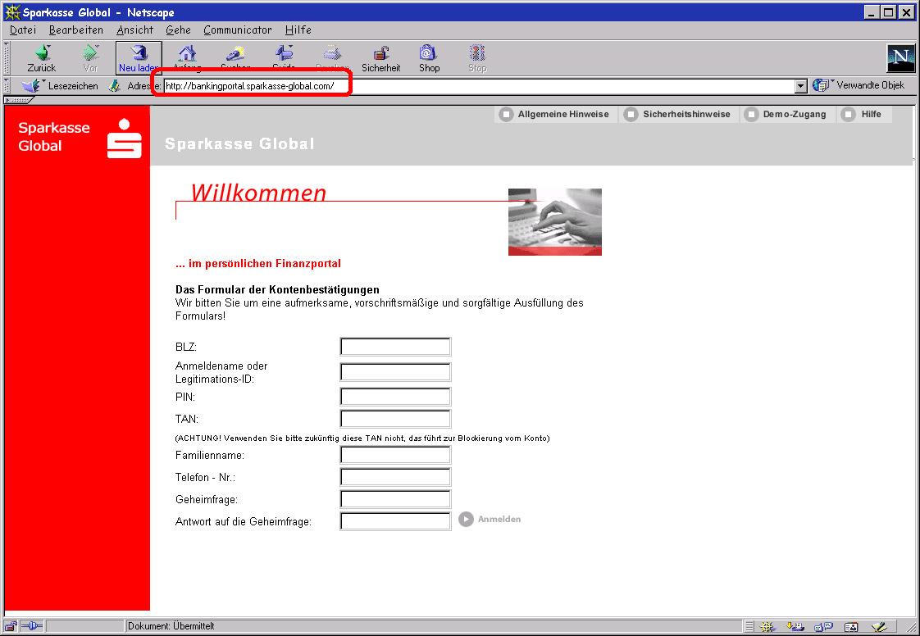Open Verwandte Objekte related items
920x636 pixels.
tap(859, 86)
